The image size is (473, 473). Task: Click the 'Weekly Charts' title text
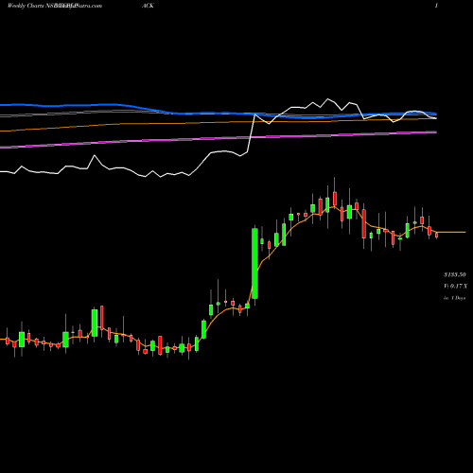[x=26, y=6]
